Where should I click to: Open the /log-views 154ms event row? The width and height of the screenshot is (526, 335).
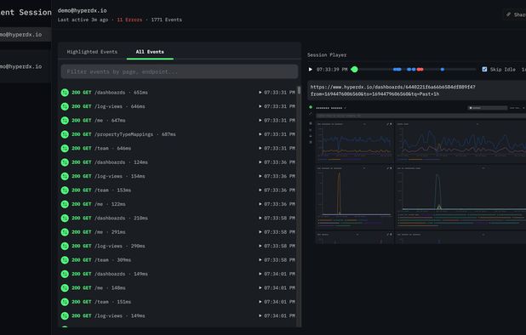(x=178, y=176)
